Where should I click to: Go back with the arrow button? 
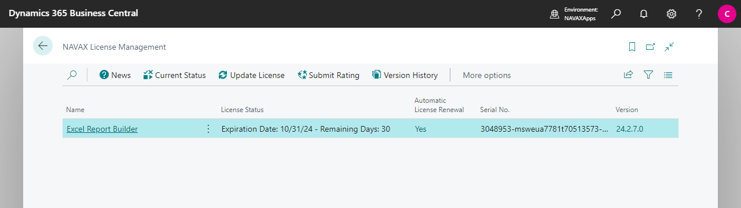point(43,46)
